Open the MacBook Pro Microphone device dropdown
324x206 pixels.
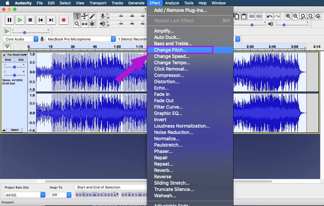[x=80, y=39]
